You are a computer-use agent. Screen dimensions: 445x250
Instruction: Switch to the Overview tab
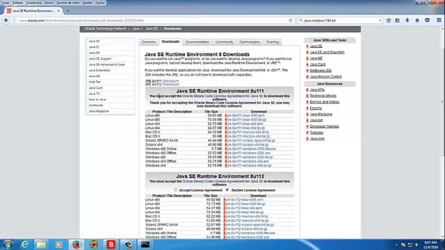click(149, 42)
